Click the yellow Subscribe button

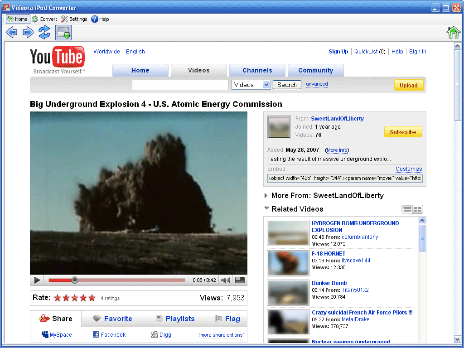pyautogui.click(x=403, y=132)
